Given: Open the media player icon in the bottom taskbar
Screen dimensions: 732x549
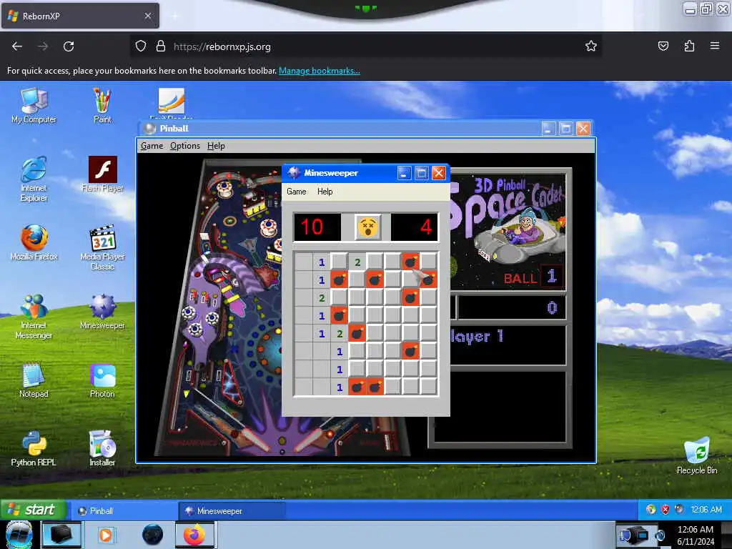Looking at the screenshot, I should coord(106,535).
